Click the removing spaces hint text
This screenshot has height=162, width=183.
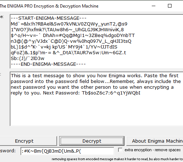tap(117, 159)
